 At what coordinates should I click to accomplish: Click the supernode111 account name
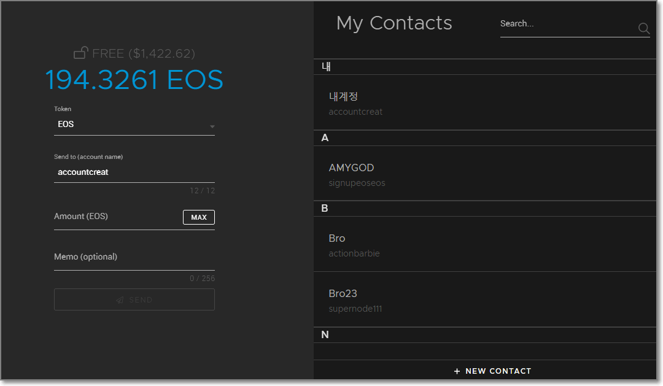point(355,309)
